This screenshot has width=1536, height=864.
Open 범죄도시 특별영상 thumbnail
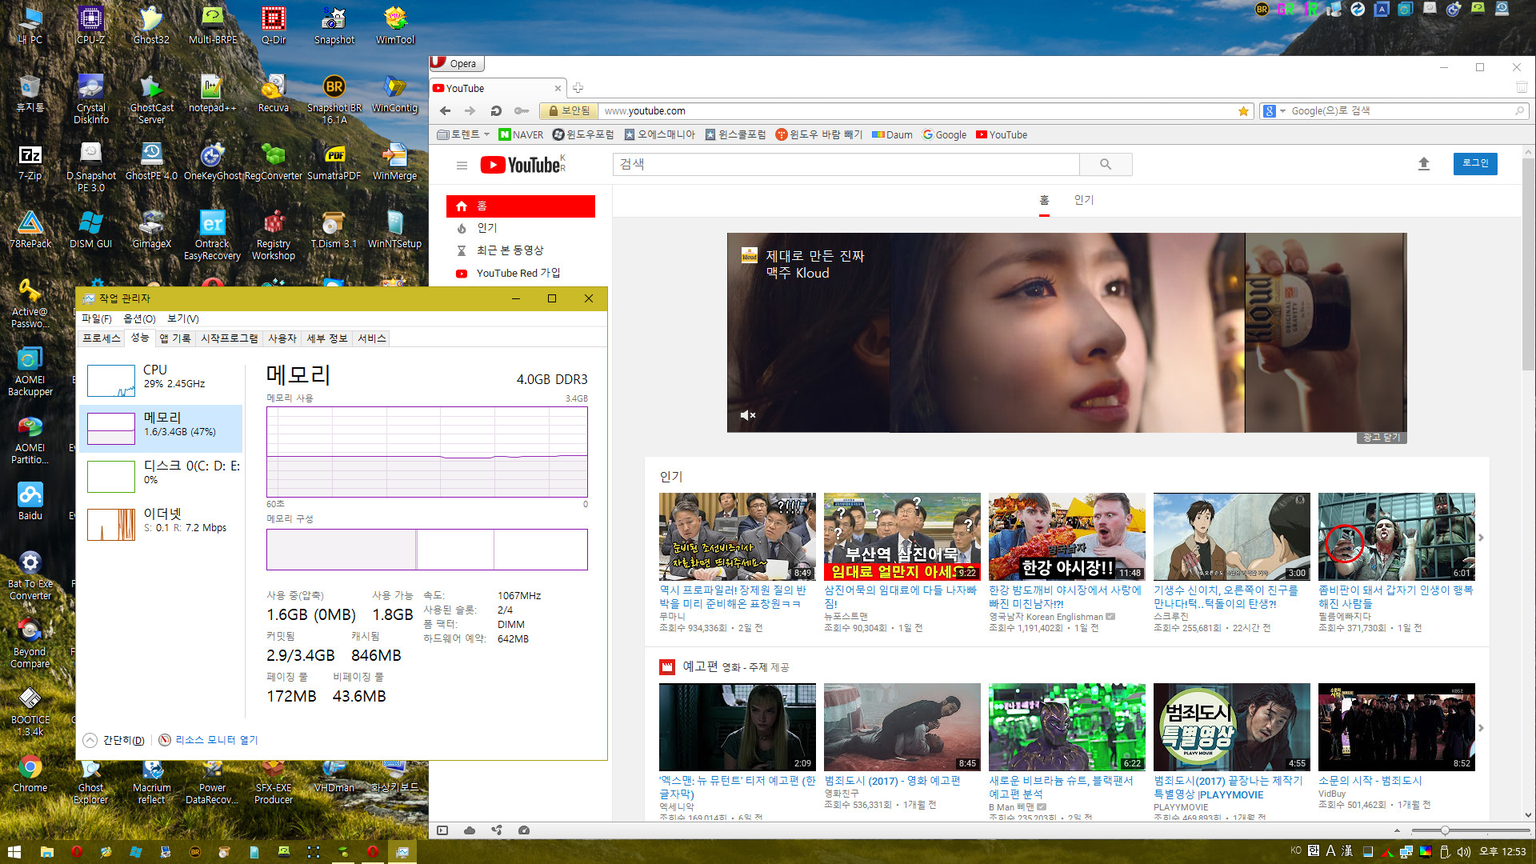[x=1231, y=726]
